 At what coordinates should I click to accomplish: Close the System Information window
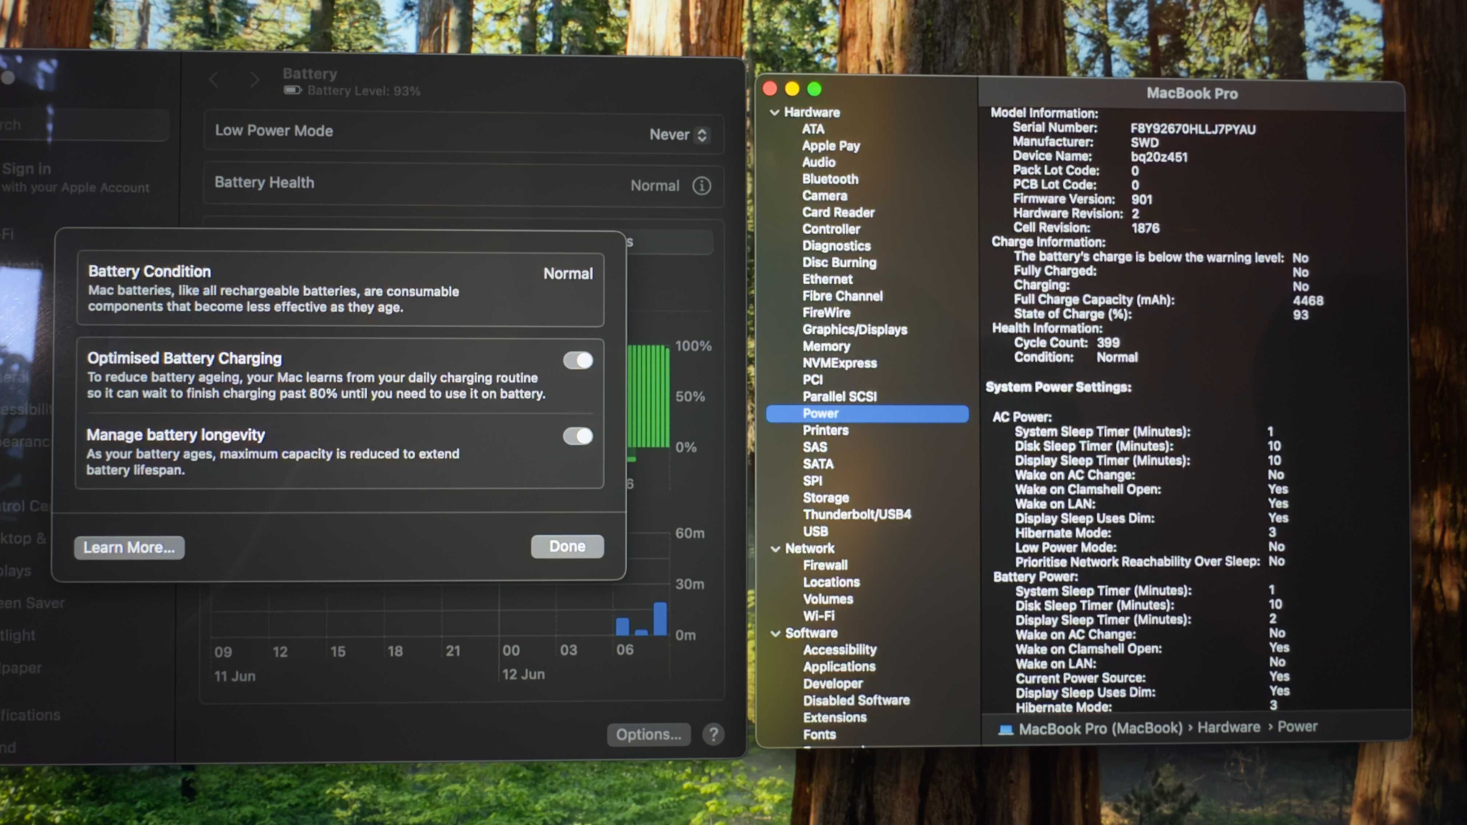pyautogui.click(x=770, y=89)
